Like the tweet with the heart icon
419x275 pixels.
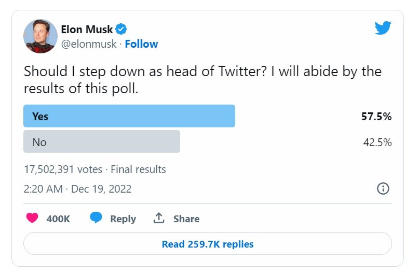(32, 218)
